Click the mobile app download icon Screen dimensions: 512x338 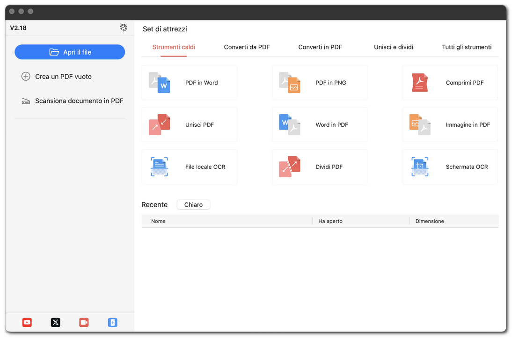(x=112, y=322)
